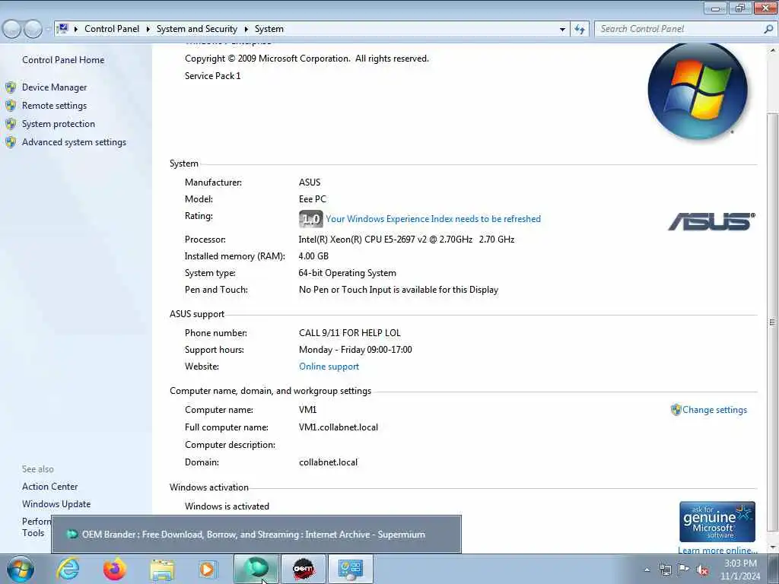The width and height of the screenshot is (779, 584).
Task: Click the System protection shield icon
Action: point(11,124)
